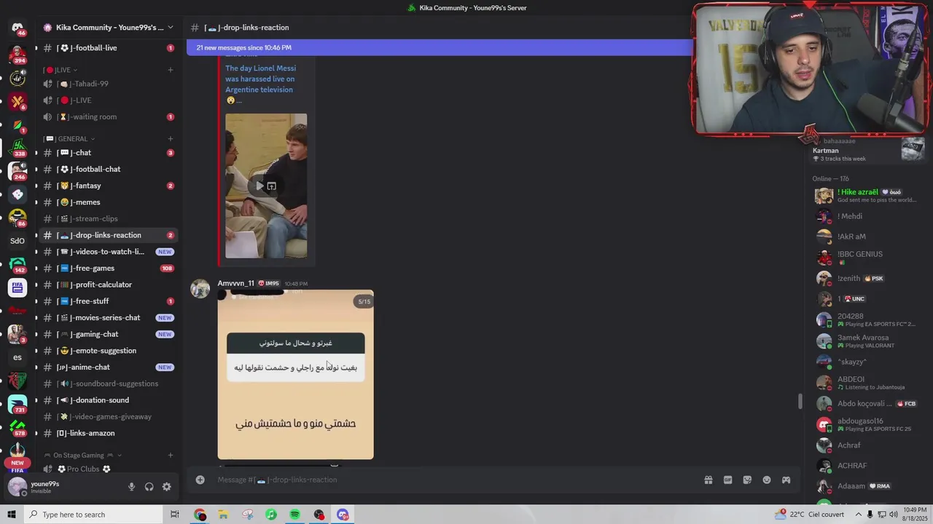Open the FIFA server with 142 badge
The image size is (933, 524).
pyautogui.click(x=17, y=264)
